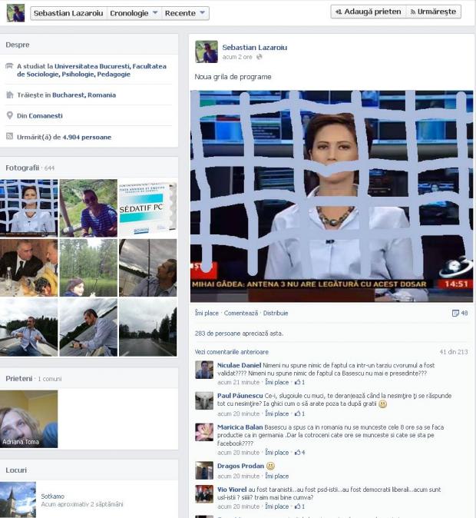Click Distribuie to share the post
476x518 pixels.
276,313
